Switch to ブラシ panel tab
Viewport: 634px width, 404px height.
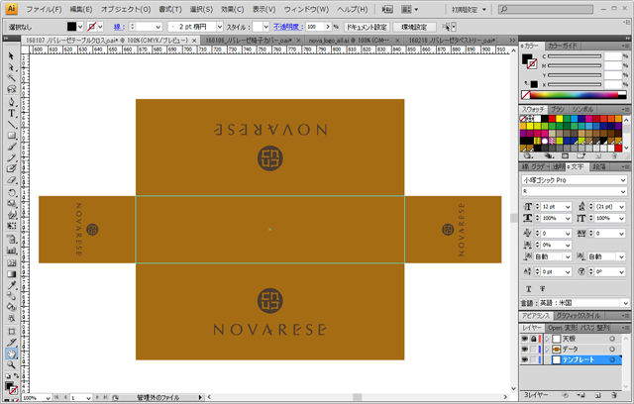tap(558, 110)
